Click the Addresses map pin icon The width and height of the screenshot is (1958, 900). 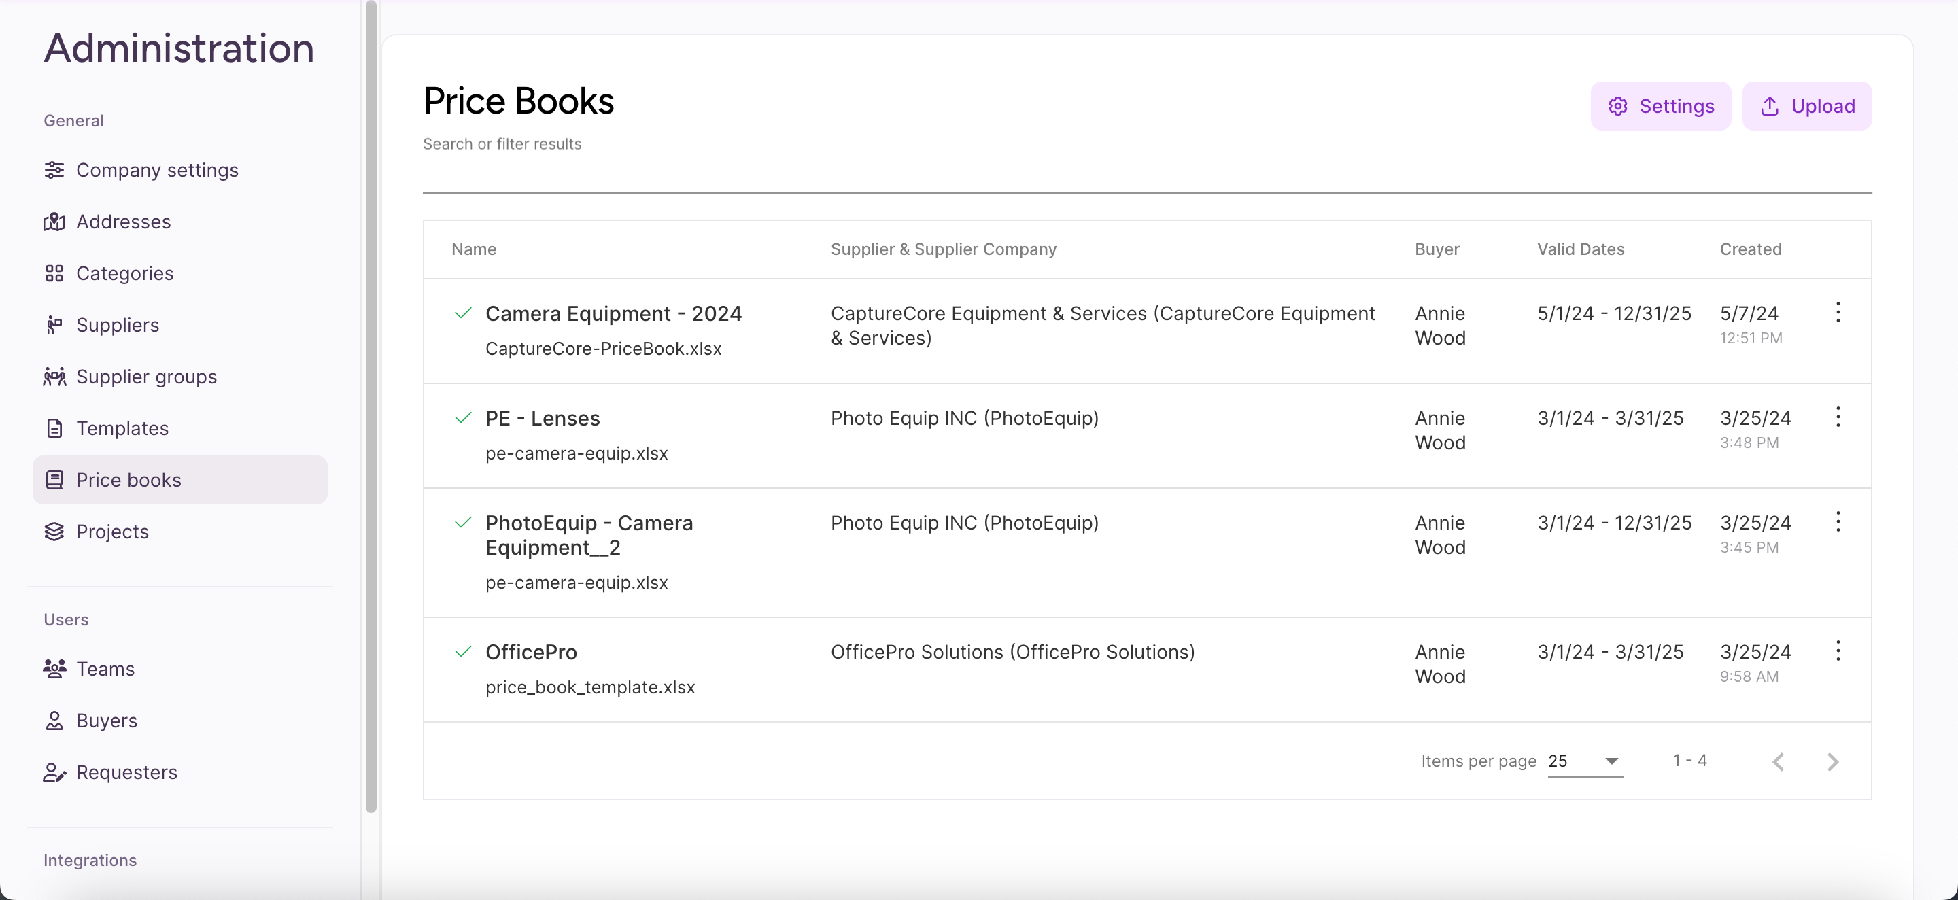(x=54, y=221)
